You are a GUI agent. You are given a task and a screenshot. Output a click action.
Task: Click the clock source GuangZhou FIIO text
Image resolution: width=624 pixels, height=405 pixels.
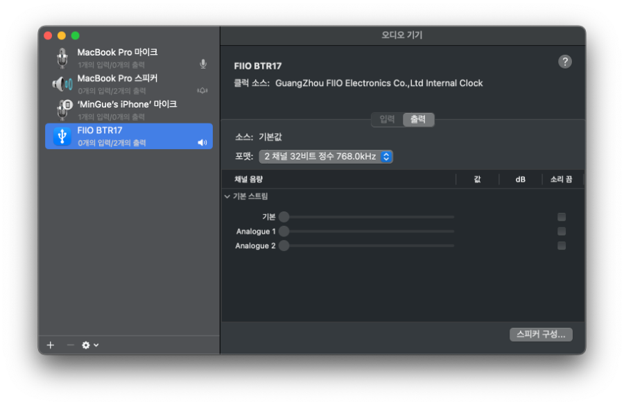(379, 83)
